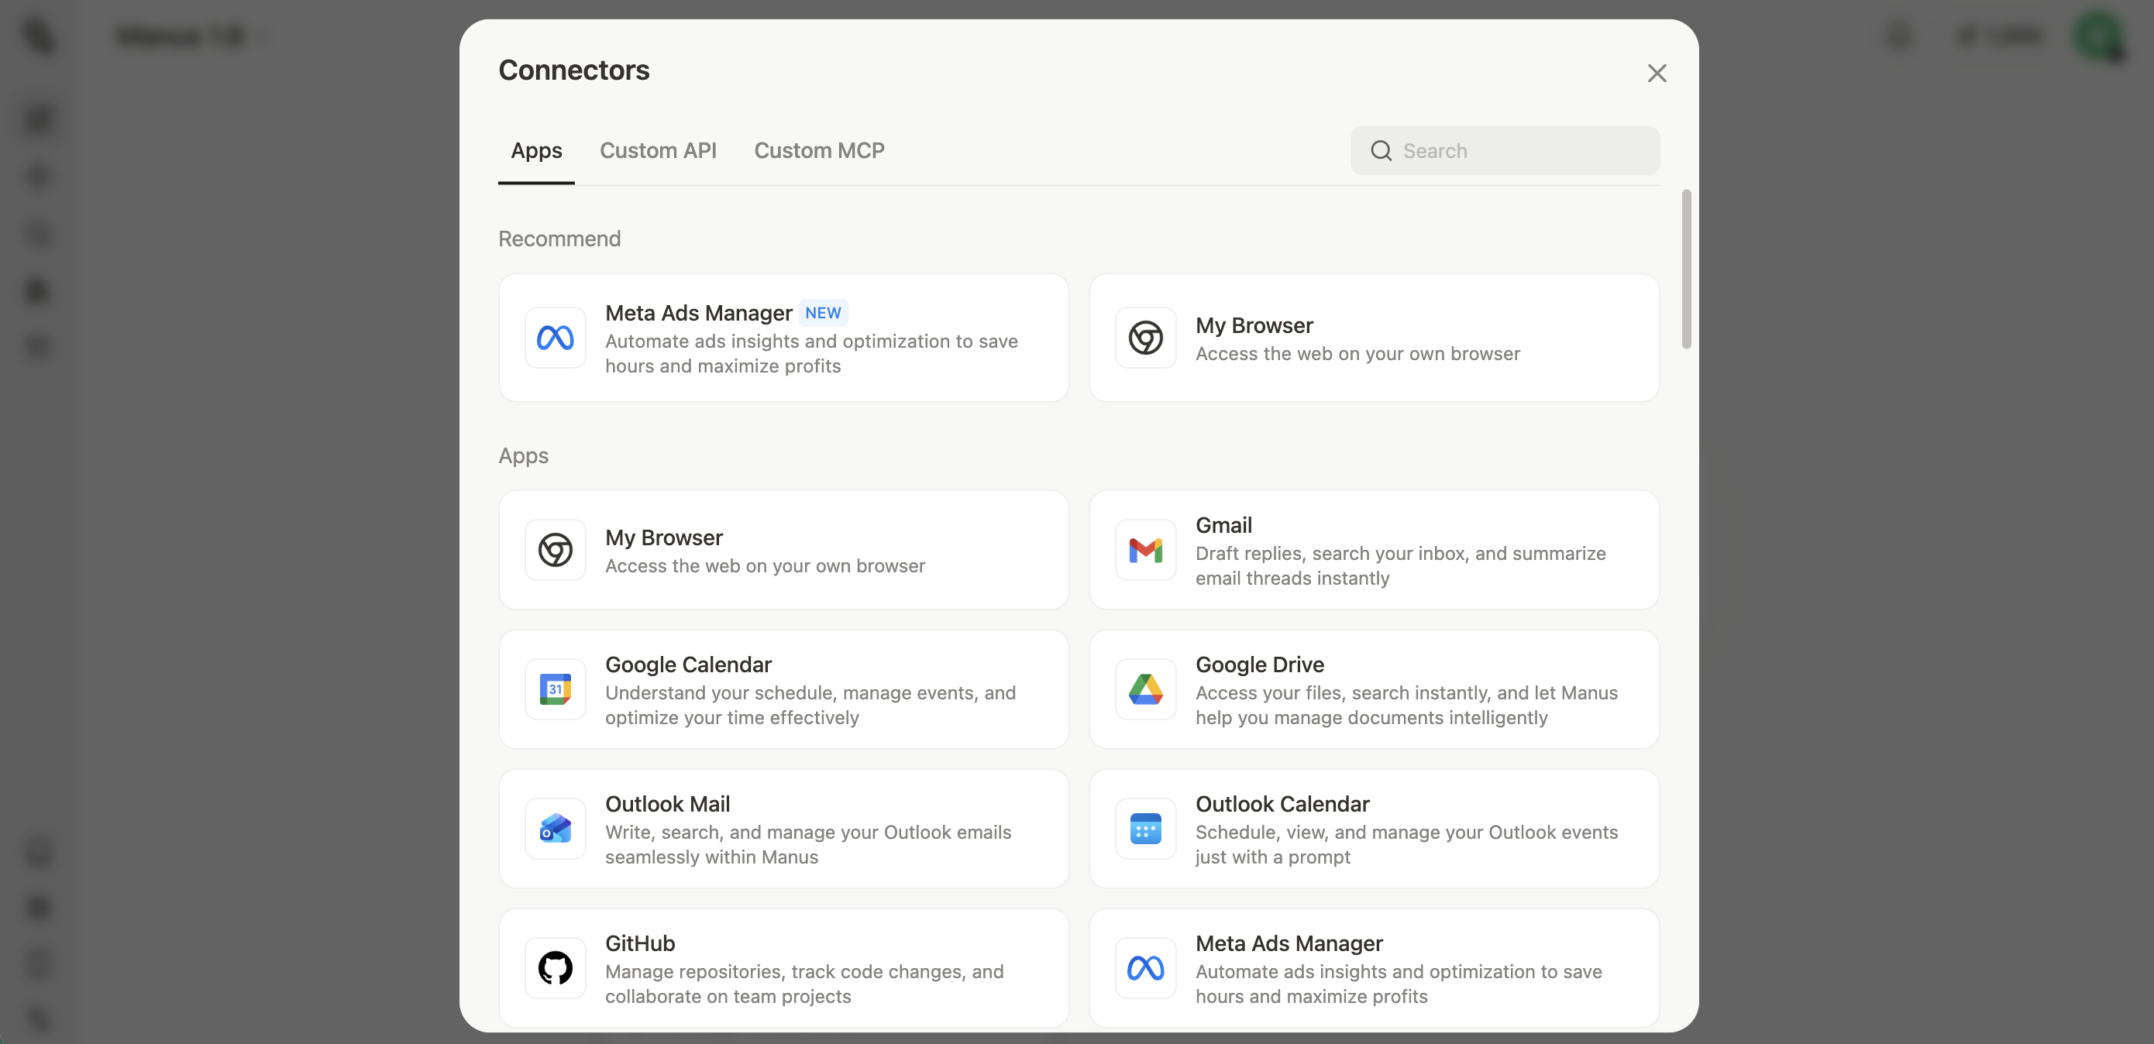Open the Meta Ads Manager title in the Apps list
2154x1044 pixels.
[x=1288, y=943]
